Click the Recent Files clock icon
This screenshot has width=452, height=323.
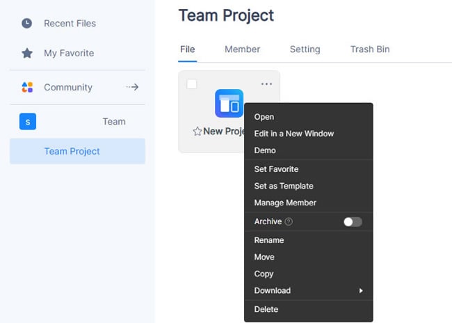[x=27, y=23]
